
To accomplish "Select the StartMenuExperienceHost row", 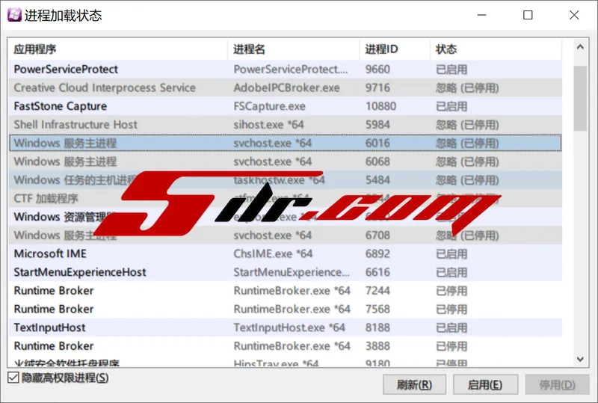I will pos(285,272).
